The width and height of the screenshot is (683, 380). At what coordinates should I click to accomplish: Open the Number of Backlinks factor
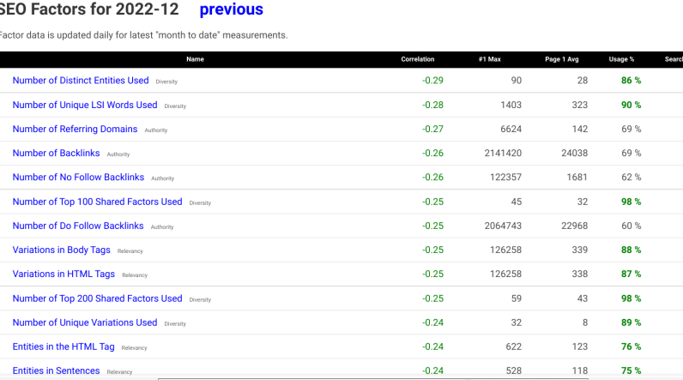pos(56,154)
